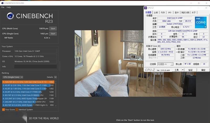Click the 10878 pts multi core score
This screenshot has height=123, width=210.
click(x=44, y=28)
